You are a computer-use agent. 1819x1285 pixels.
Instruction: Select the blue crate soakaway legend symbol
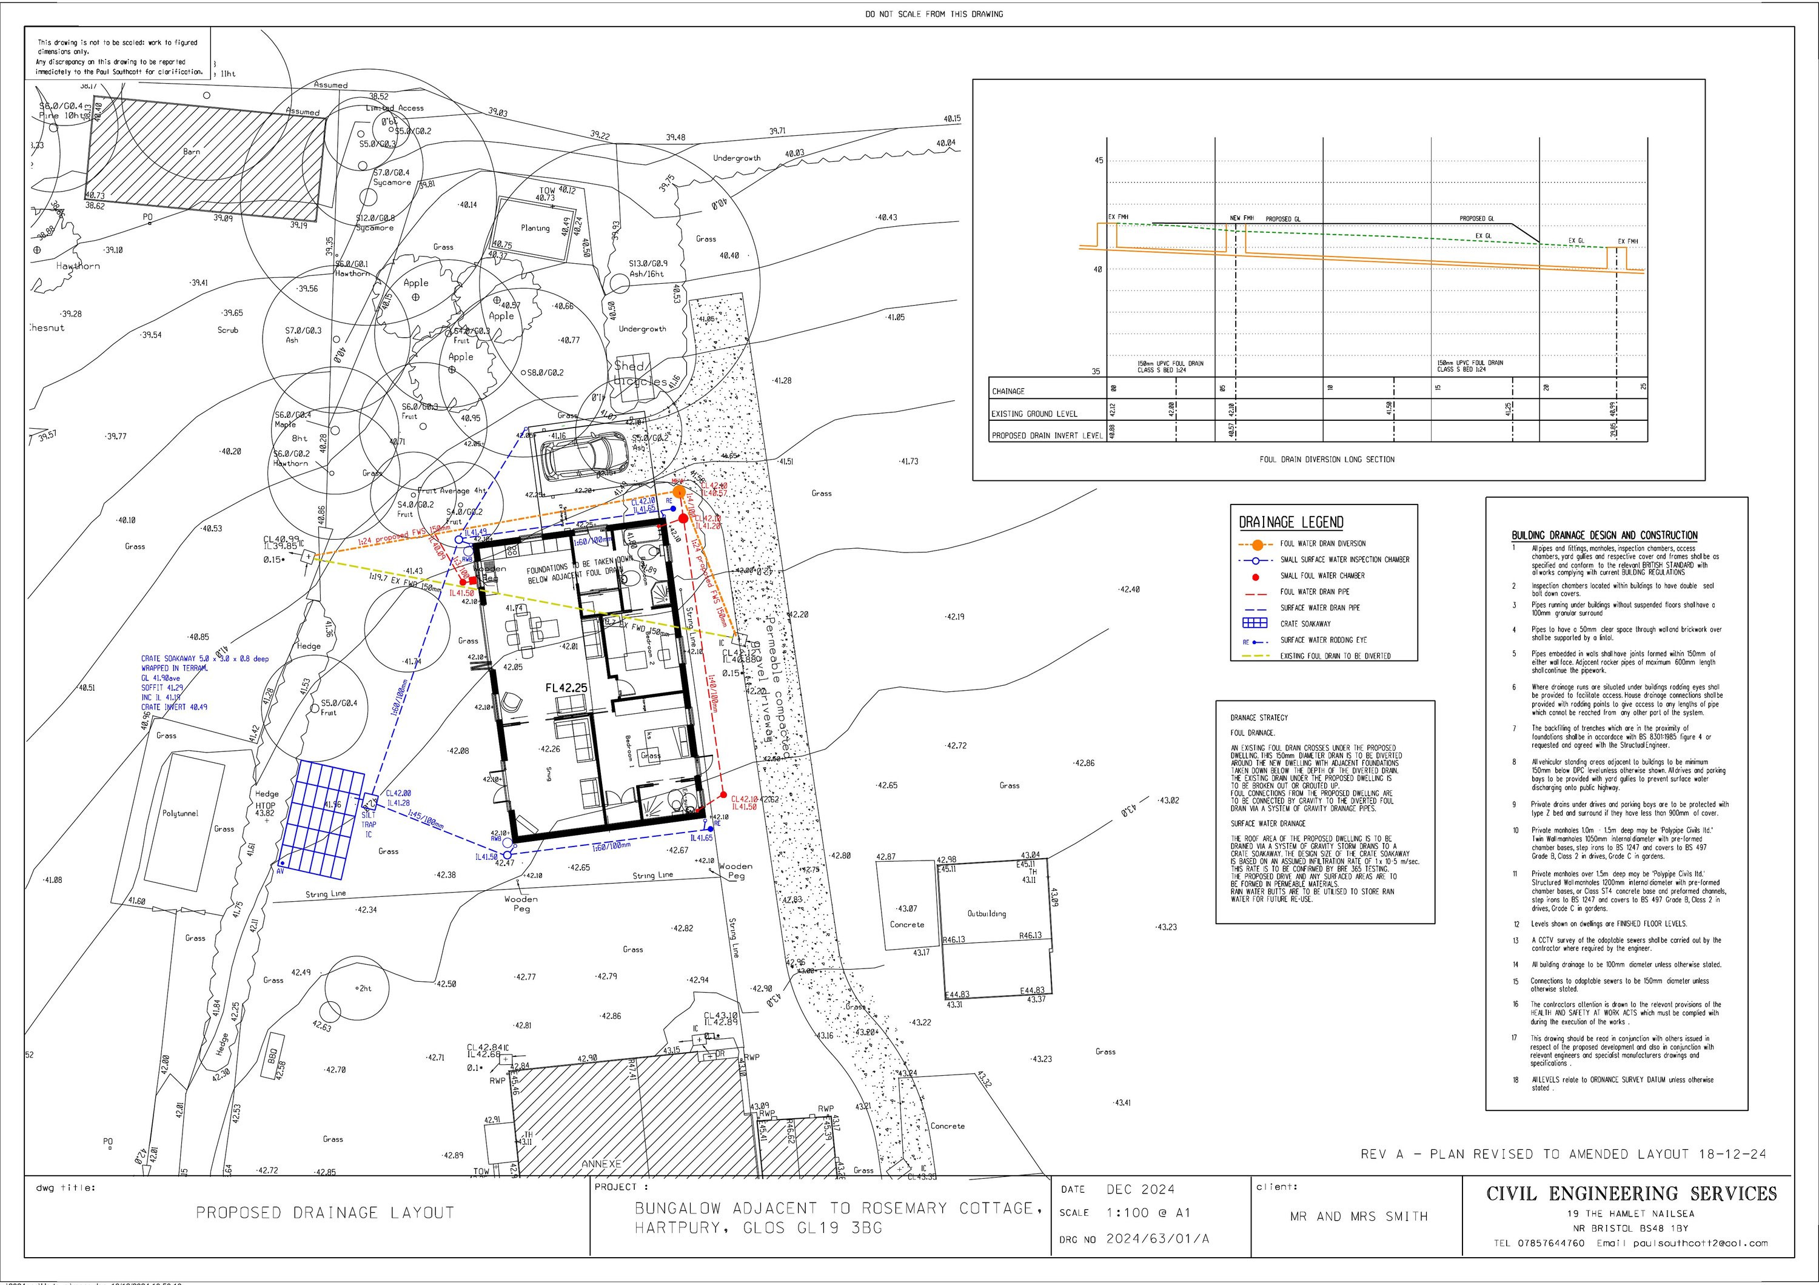[x=1255, y=623]
